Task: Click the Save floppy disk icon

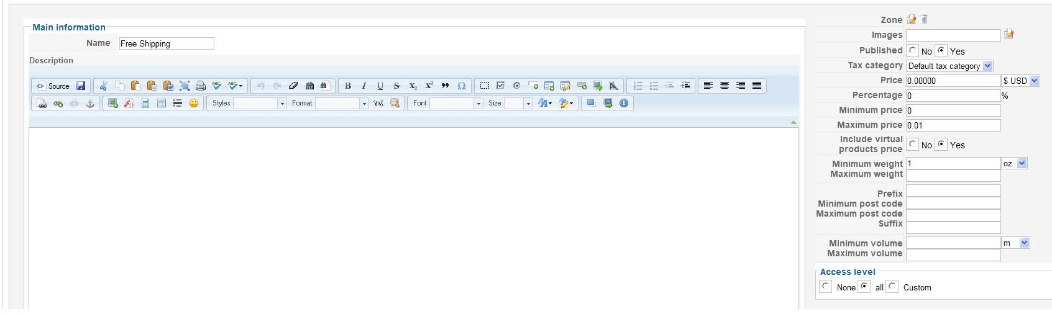Action: pyautogui.click(x=81, y=86)
